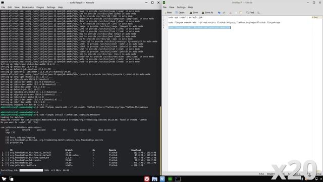
Task: Open the File menu in Konsole
Action: click(x=3, y=7)
